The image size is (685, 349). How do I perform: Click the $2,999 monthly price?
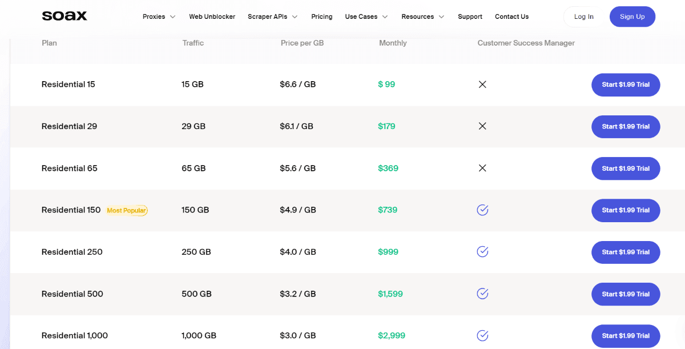point(392,335)
